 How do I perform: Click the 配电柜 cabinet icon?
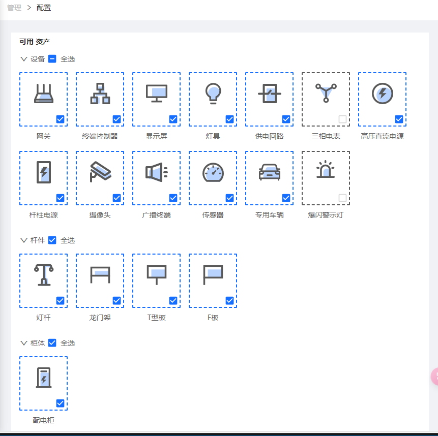pos(44,378)
